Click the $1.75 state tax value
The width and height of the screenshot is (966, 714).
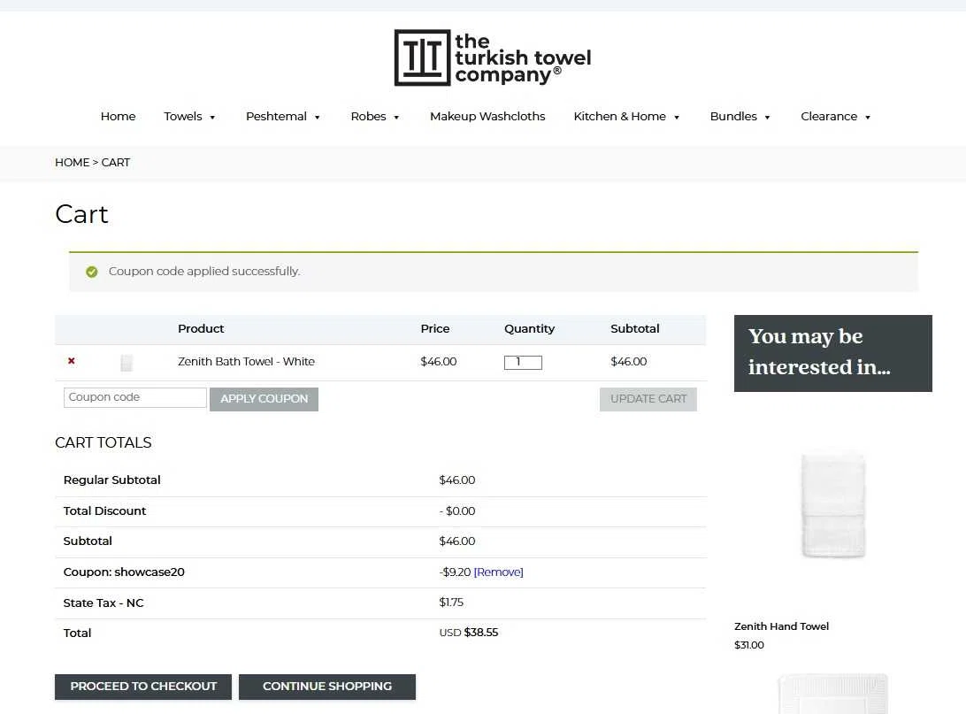451,603
